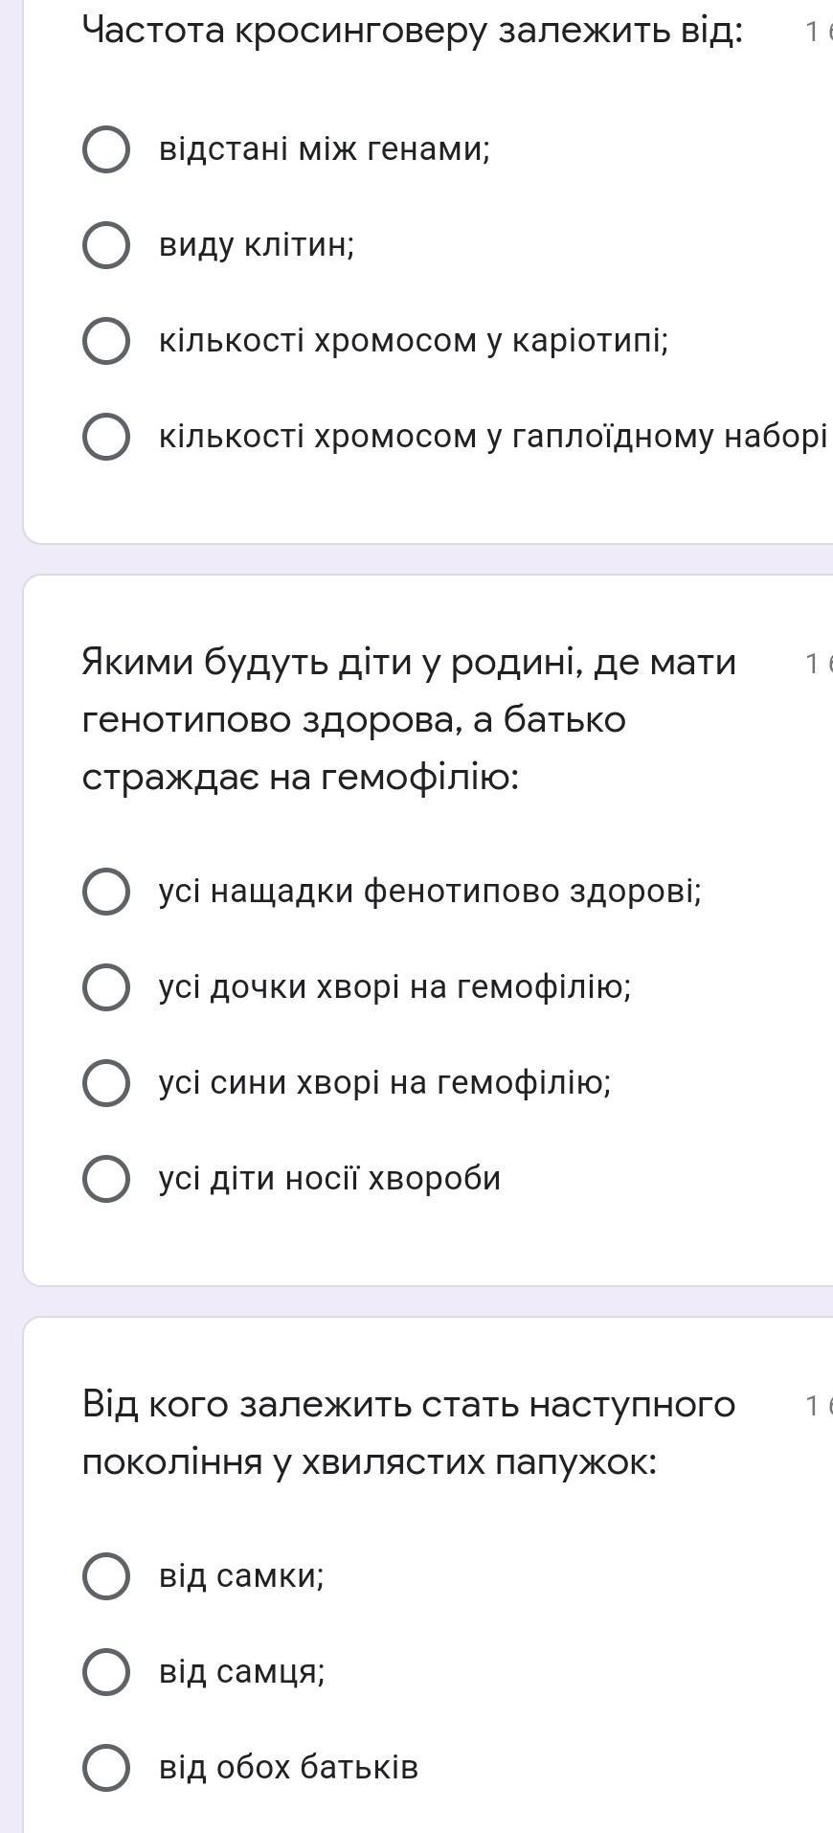This screenshot has height=1833, width=833.
Task: Select 'усі нащадки фенотипово здорові' radio button
Action: click(106, 892)
